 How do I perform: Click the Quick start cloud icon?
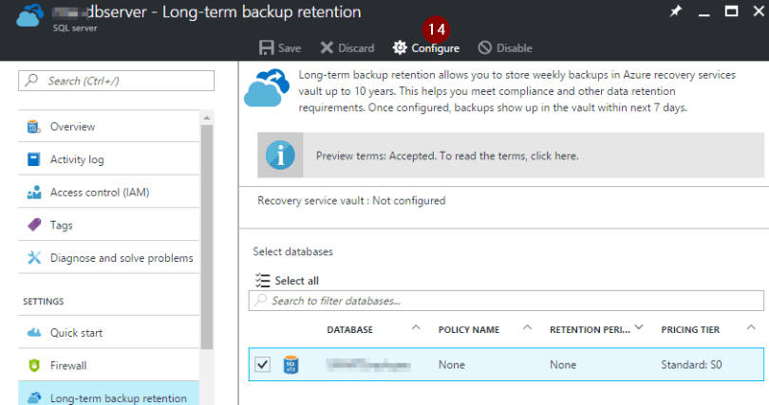click(x=34, y=333)
